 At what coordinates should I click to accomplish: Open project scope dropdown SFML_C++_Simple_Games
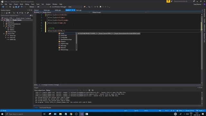point(62,12)
